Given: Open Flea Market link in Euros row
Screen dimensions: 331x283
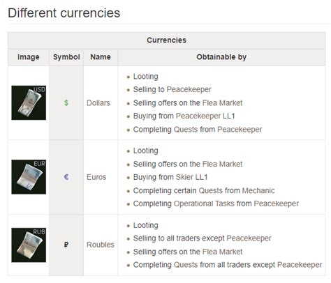Looking at the screenshot, I should [223, 164].
